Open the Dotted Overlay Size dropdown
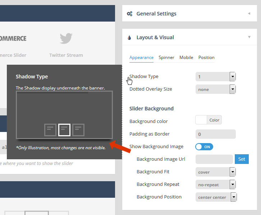The height and width of the screenshot is (215, 261). click(215, 89)
